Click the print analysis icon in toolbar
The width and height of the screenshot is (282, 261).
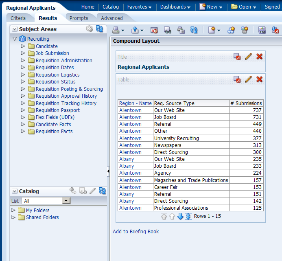click(x=116, y=30)
